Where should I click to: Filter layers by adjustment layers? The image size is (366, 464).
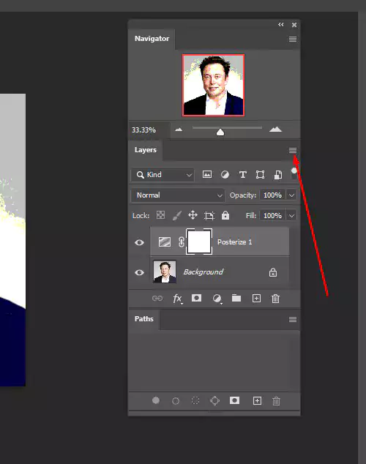[x=225, y=175]
